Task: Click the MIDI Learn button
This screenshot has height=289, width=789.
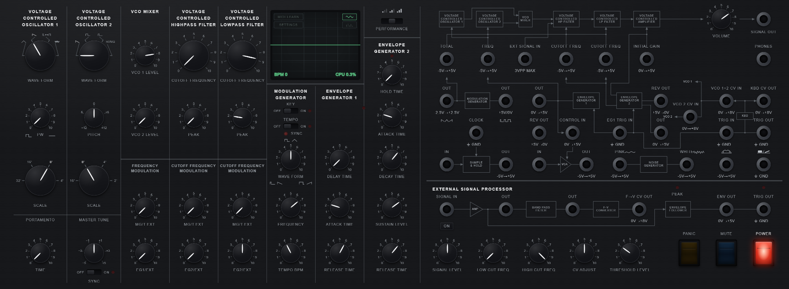Action: coord(288,17)
